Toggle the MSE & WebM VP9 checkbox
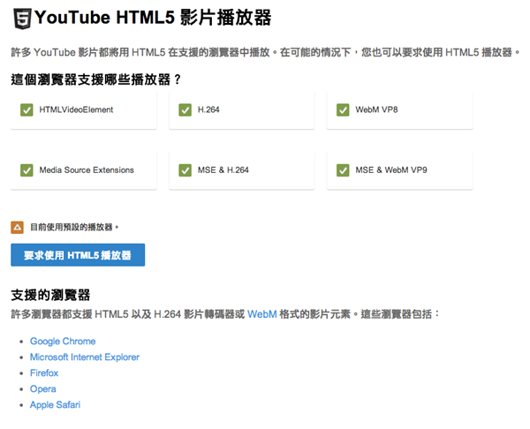The height and width of the screenshot is (429, 530). [344, 169]
